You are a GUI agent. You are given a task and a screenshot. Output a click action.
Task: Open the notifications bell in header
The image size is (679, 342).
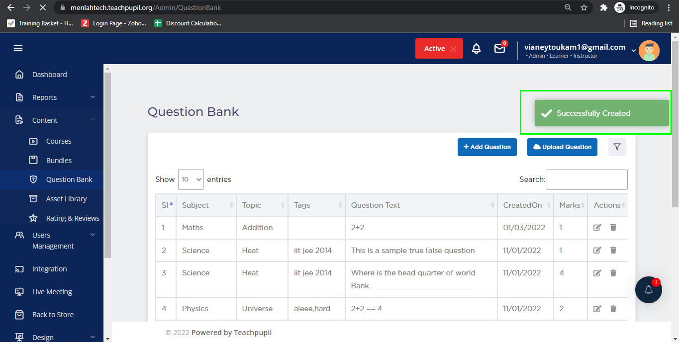click(476, 49)
